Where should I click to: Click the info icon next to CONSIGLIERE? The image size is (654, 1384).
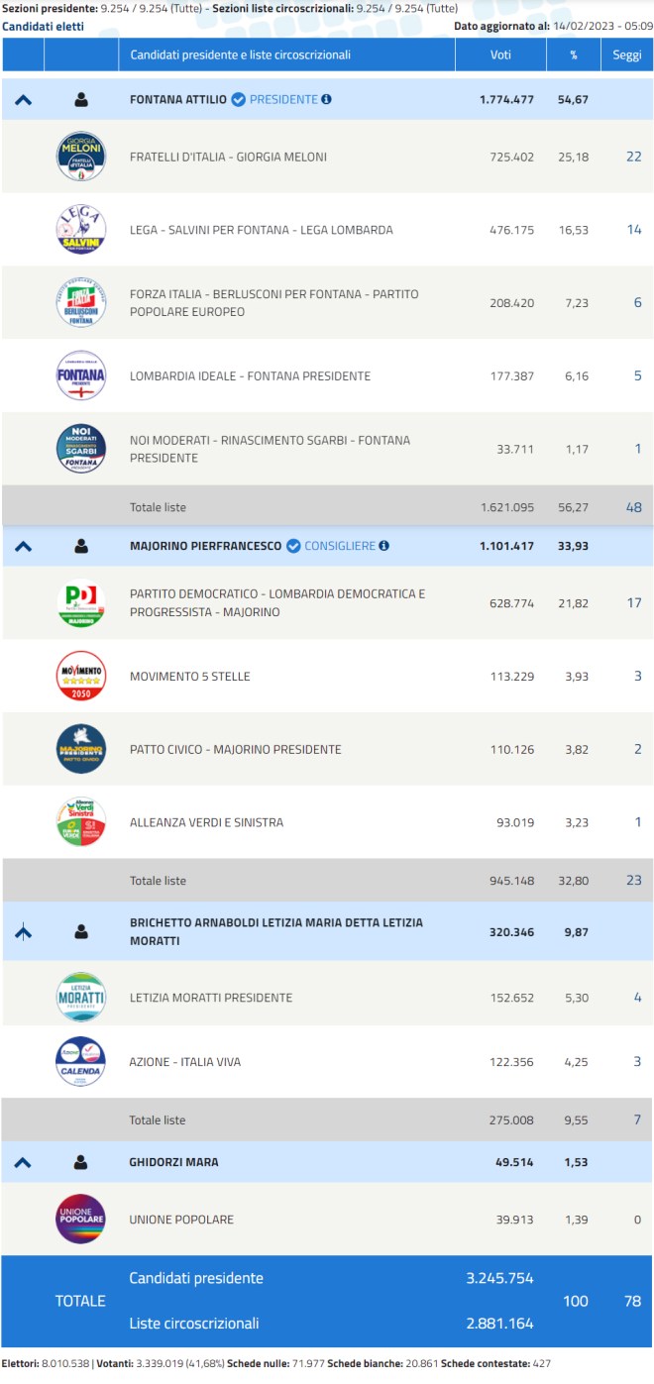point(383,546)
